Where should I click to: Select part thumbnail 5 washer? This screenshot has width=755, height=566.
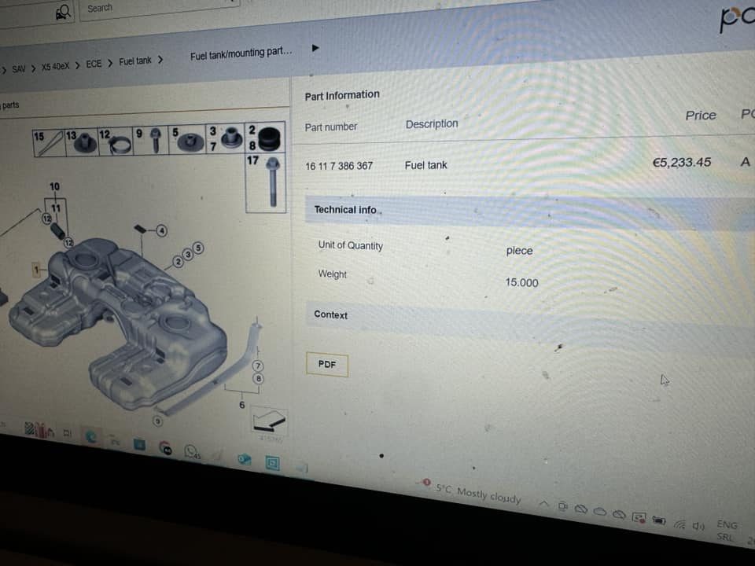pyautogui.click(x=187, y=139)
